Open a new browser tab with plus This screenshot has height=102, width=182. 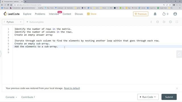tap(26, 2)
